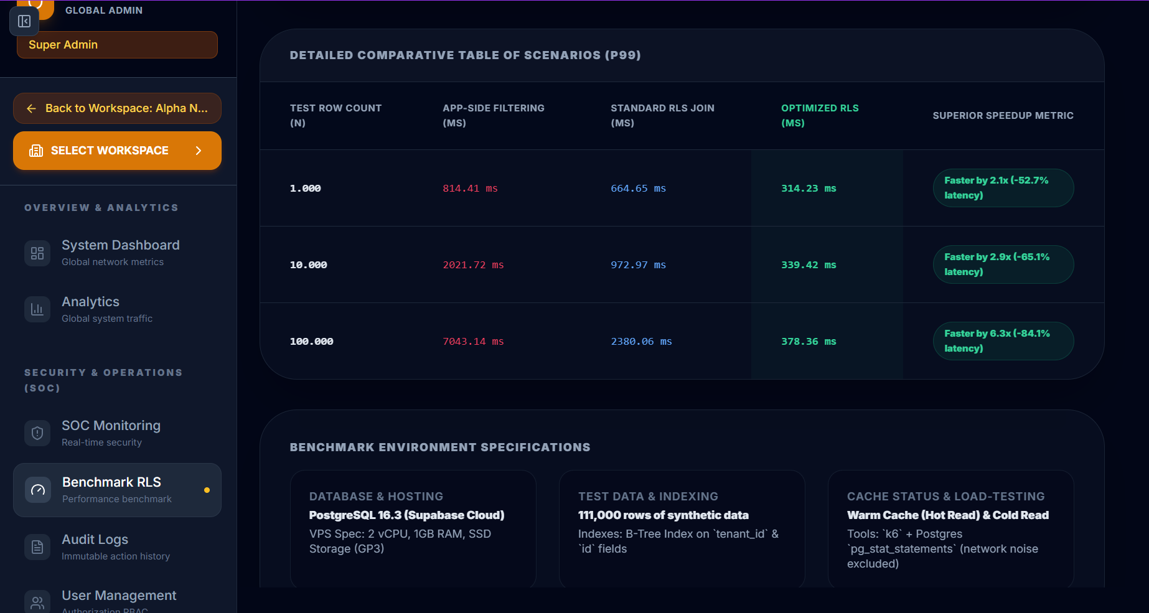
Task: Click the 7043.14 ms value
Action: [473, 342]
